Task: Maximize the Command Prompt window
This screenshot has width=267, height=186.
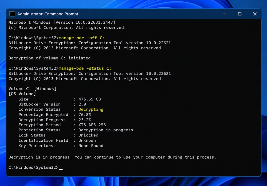Action: 239,14
